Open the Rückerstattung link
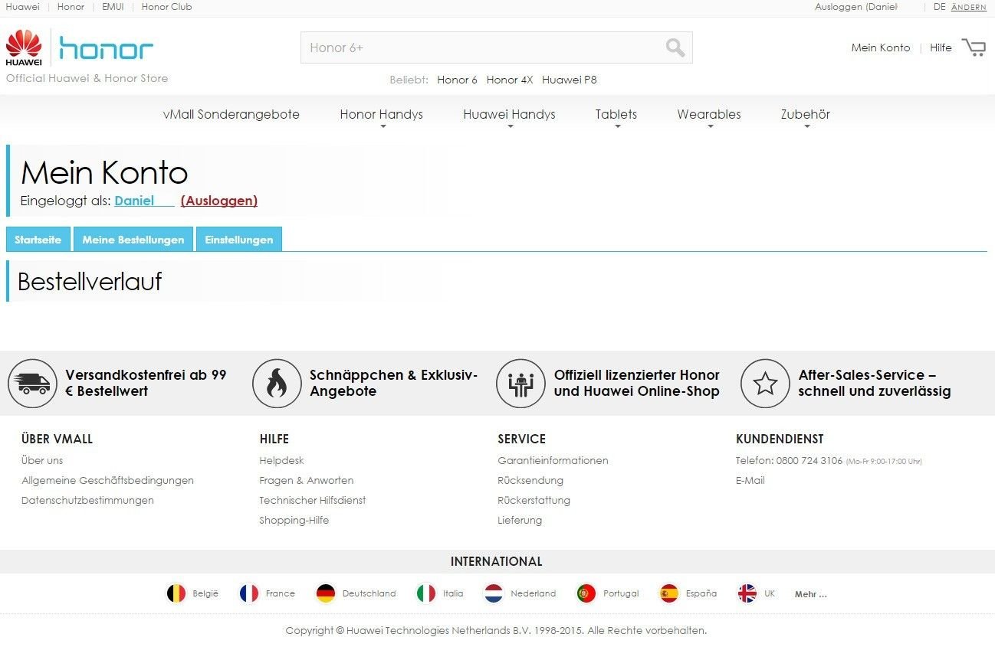Image resolution: width=995 pixels, height=660 pixels. [x=534, y=500]
